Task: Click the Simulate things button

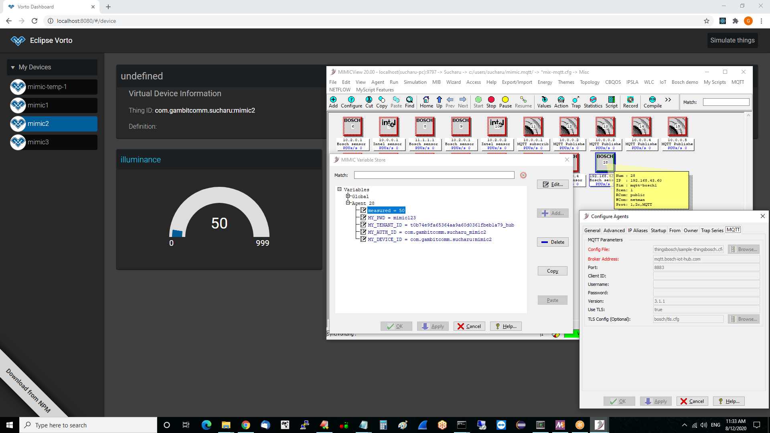Action: [x=732, y=40]
